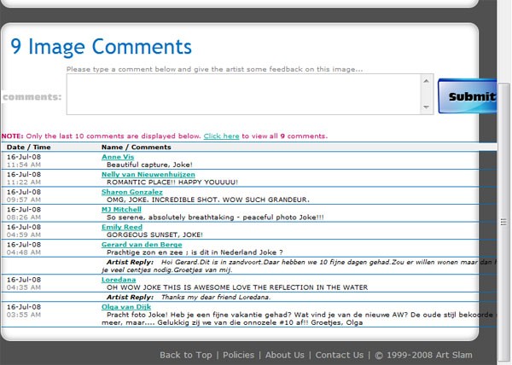Open Gerard van den Berge profile link
This screenshot has width=512, height=365.
point(142,245)
